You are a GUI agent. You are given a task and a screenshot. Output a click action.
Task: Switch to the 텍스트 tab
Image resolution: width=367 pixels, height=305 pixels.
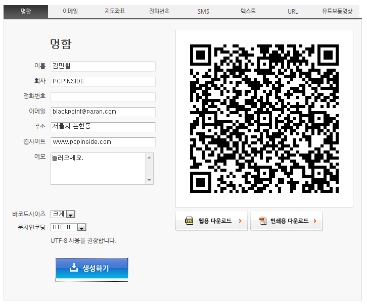(x=248, y=12)
